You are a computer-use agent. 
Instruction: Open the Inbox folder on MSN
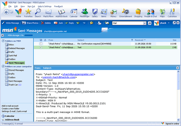click(10, 45)
